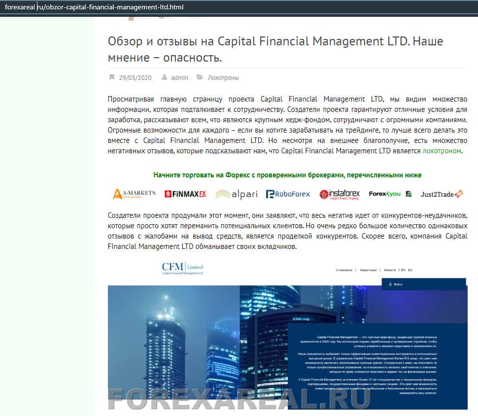Open the admin author link

[x=179, y=78]
